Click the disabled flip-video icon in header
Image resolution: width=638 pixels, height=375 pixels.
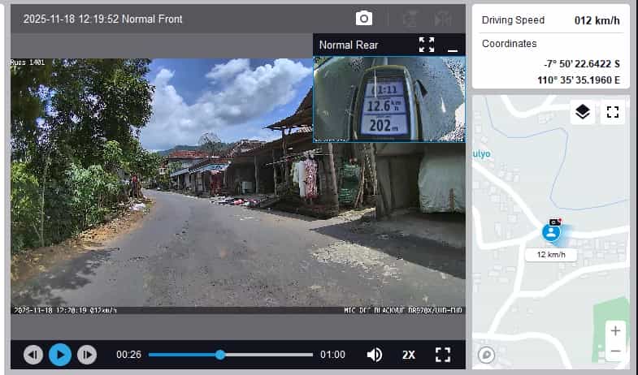click(442, 19)
